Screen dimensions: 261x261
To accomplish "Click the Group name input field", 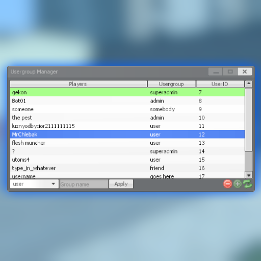I will coord(84,184).
